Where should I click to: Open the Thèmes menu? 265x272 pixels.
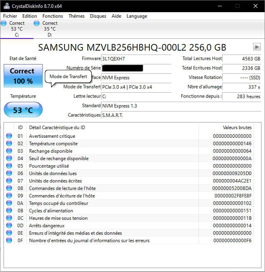(76, 16)
